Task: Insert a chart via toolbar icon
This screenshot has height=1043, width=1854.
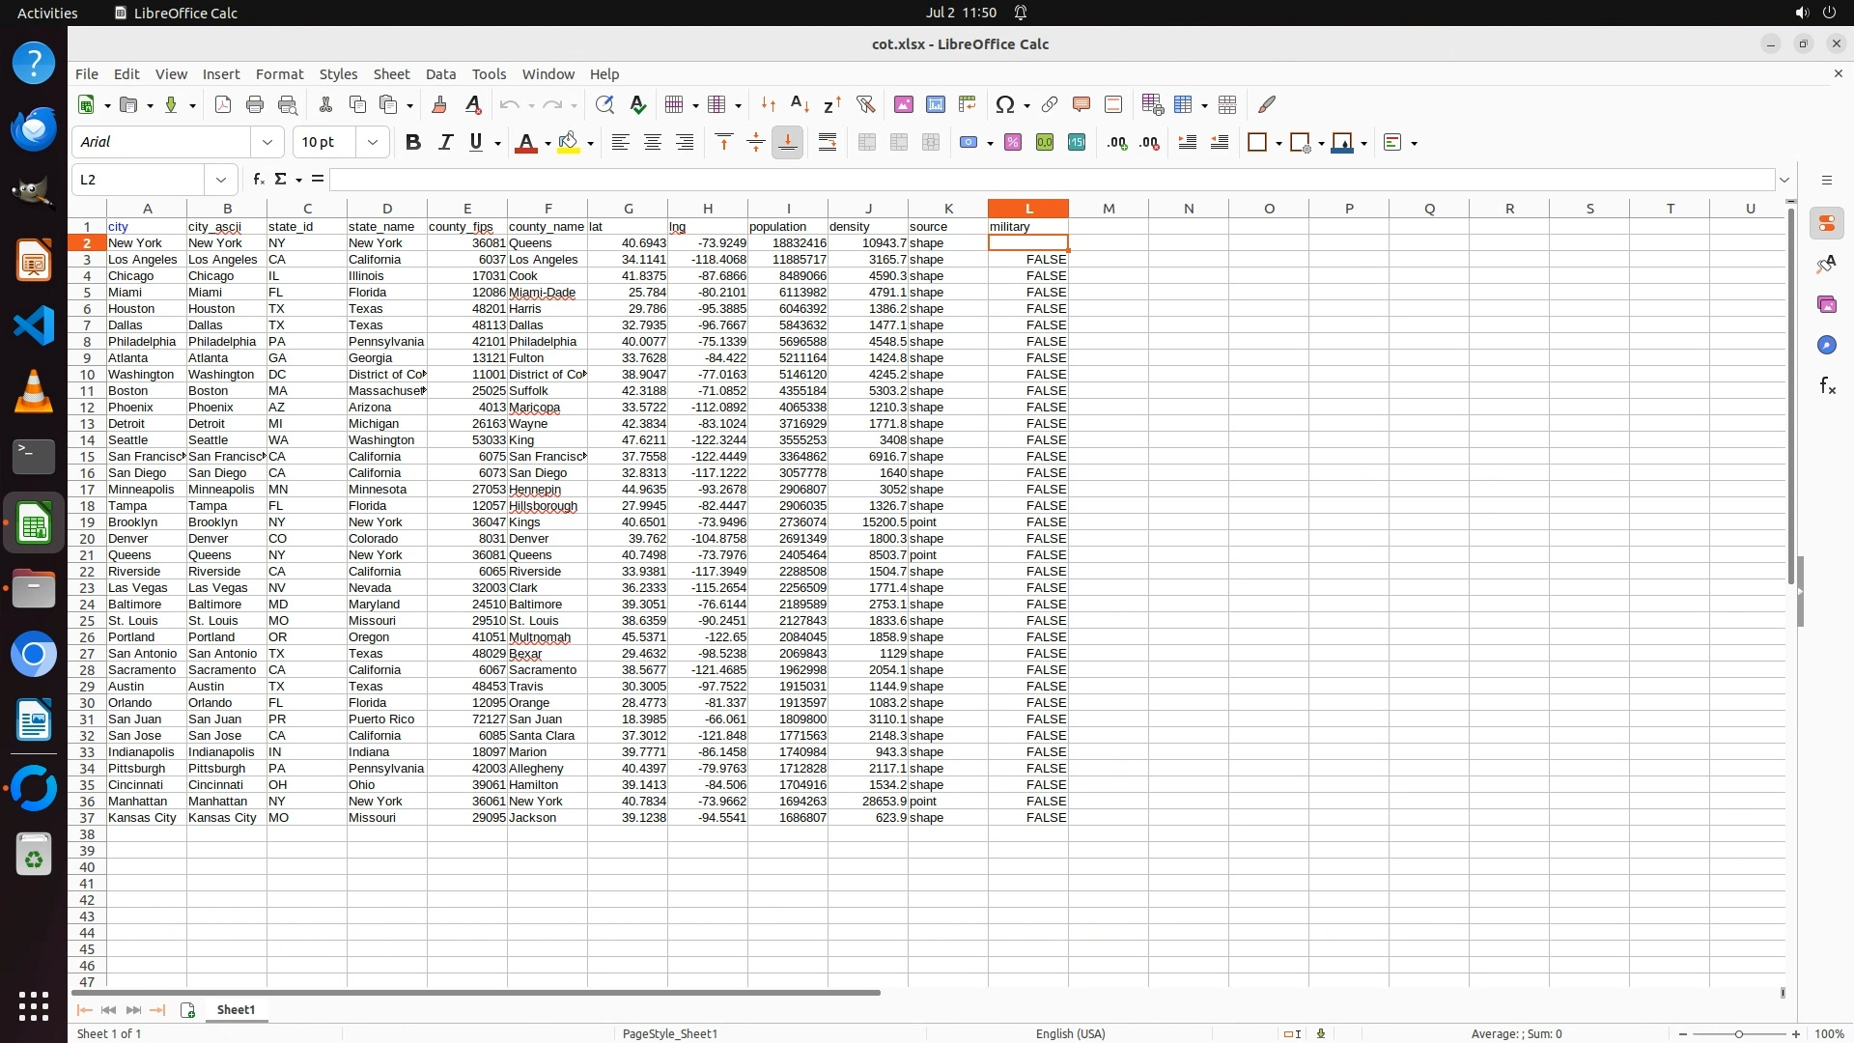Action: click(935, 104)
